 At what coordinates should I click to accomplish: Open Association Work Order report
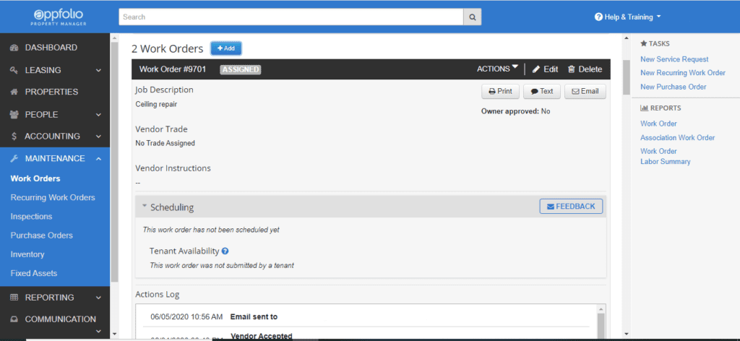pyautogui.click(x=678, y=138)
